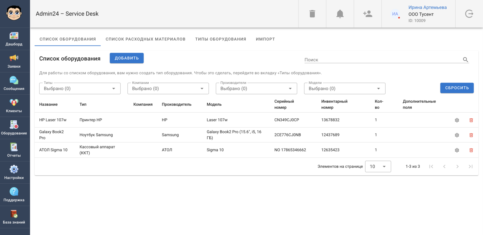This screenshot has width=483, height=235.
Task: Click the Ноутбук Samsung type cell
Action: click(x=96, y=135)
